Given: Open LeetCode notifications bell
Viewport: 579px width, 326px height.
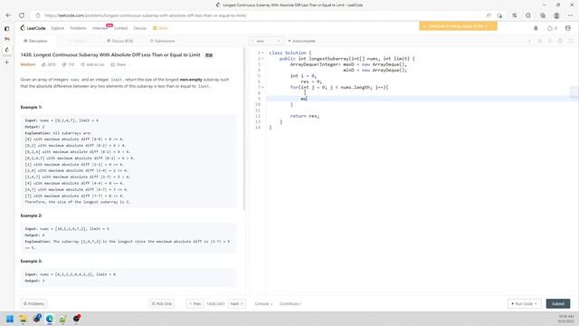Looking at the screenshot, I should [536, 28].
